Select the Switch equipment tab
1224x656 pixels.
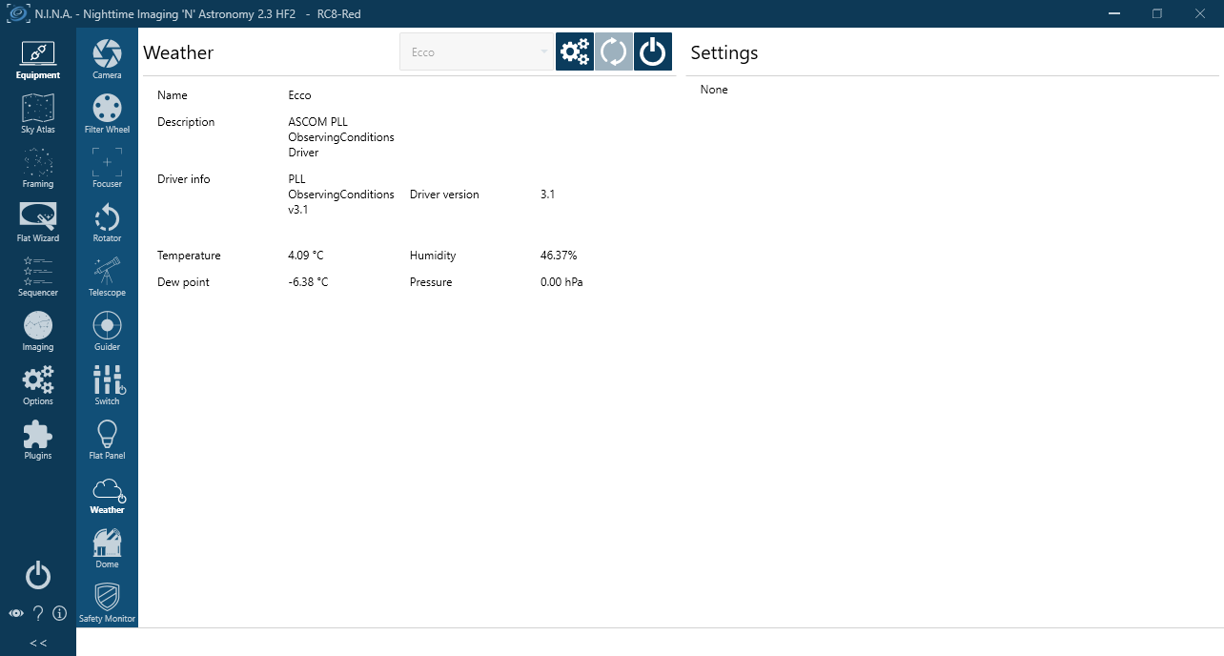107,386
